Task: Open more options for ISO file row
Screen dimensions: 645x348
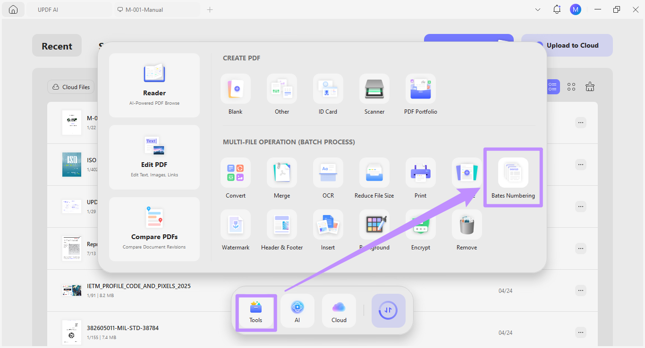Action: click(x=581, y=165)
